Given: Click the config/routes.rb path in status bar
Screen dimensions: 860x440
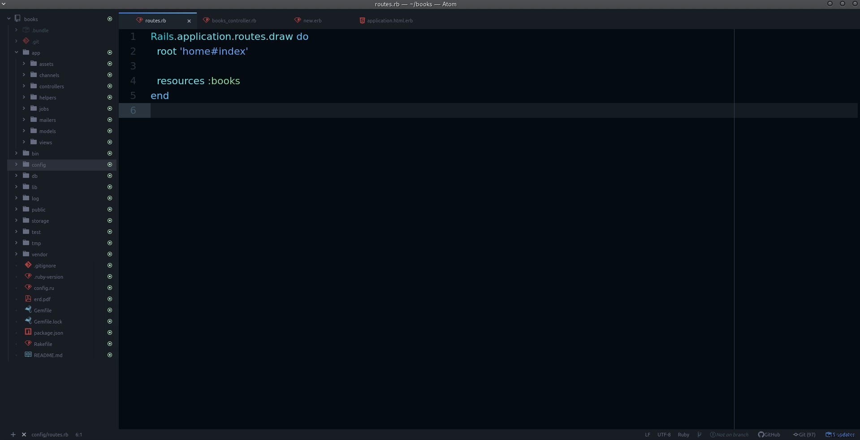Looking at the screenshot, I should (50, 435).
